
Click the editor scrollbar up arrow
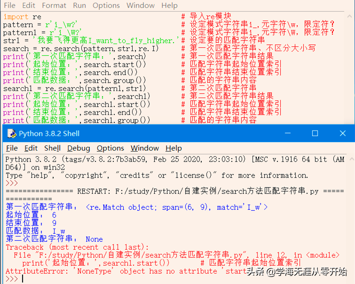point(349,16)
